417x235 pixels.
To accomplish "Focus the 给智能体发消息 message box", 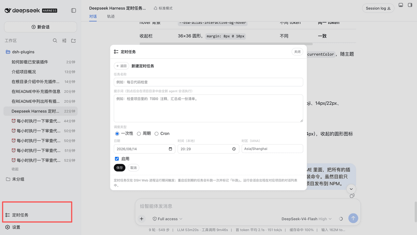I will click(248, 206).
